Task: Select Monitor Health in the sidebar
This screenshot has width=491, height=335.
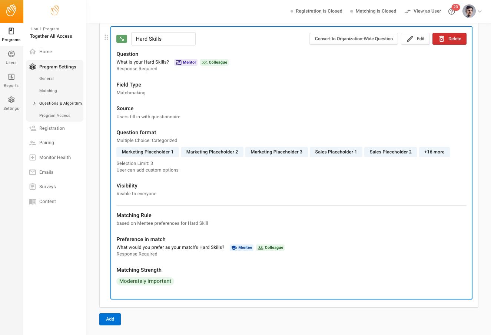Action: pos(55,158)
